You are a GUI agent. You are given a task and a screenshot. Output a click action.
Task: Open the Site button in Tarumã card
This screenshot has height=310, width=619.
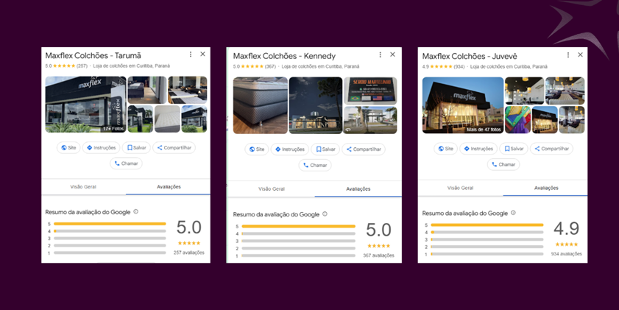[x=68, y=148]
